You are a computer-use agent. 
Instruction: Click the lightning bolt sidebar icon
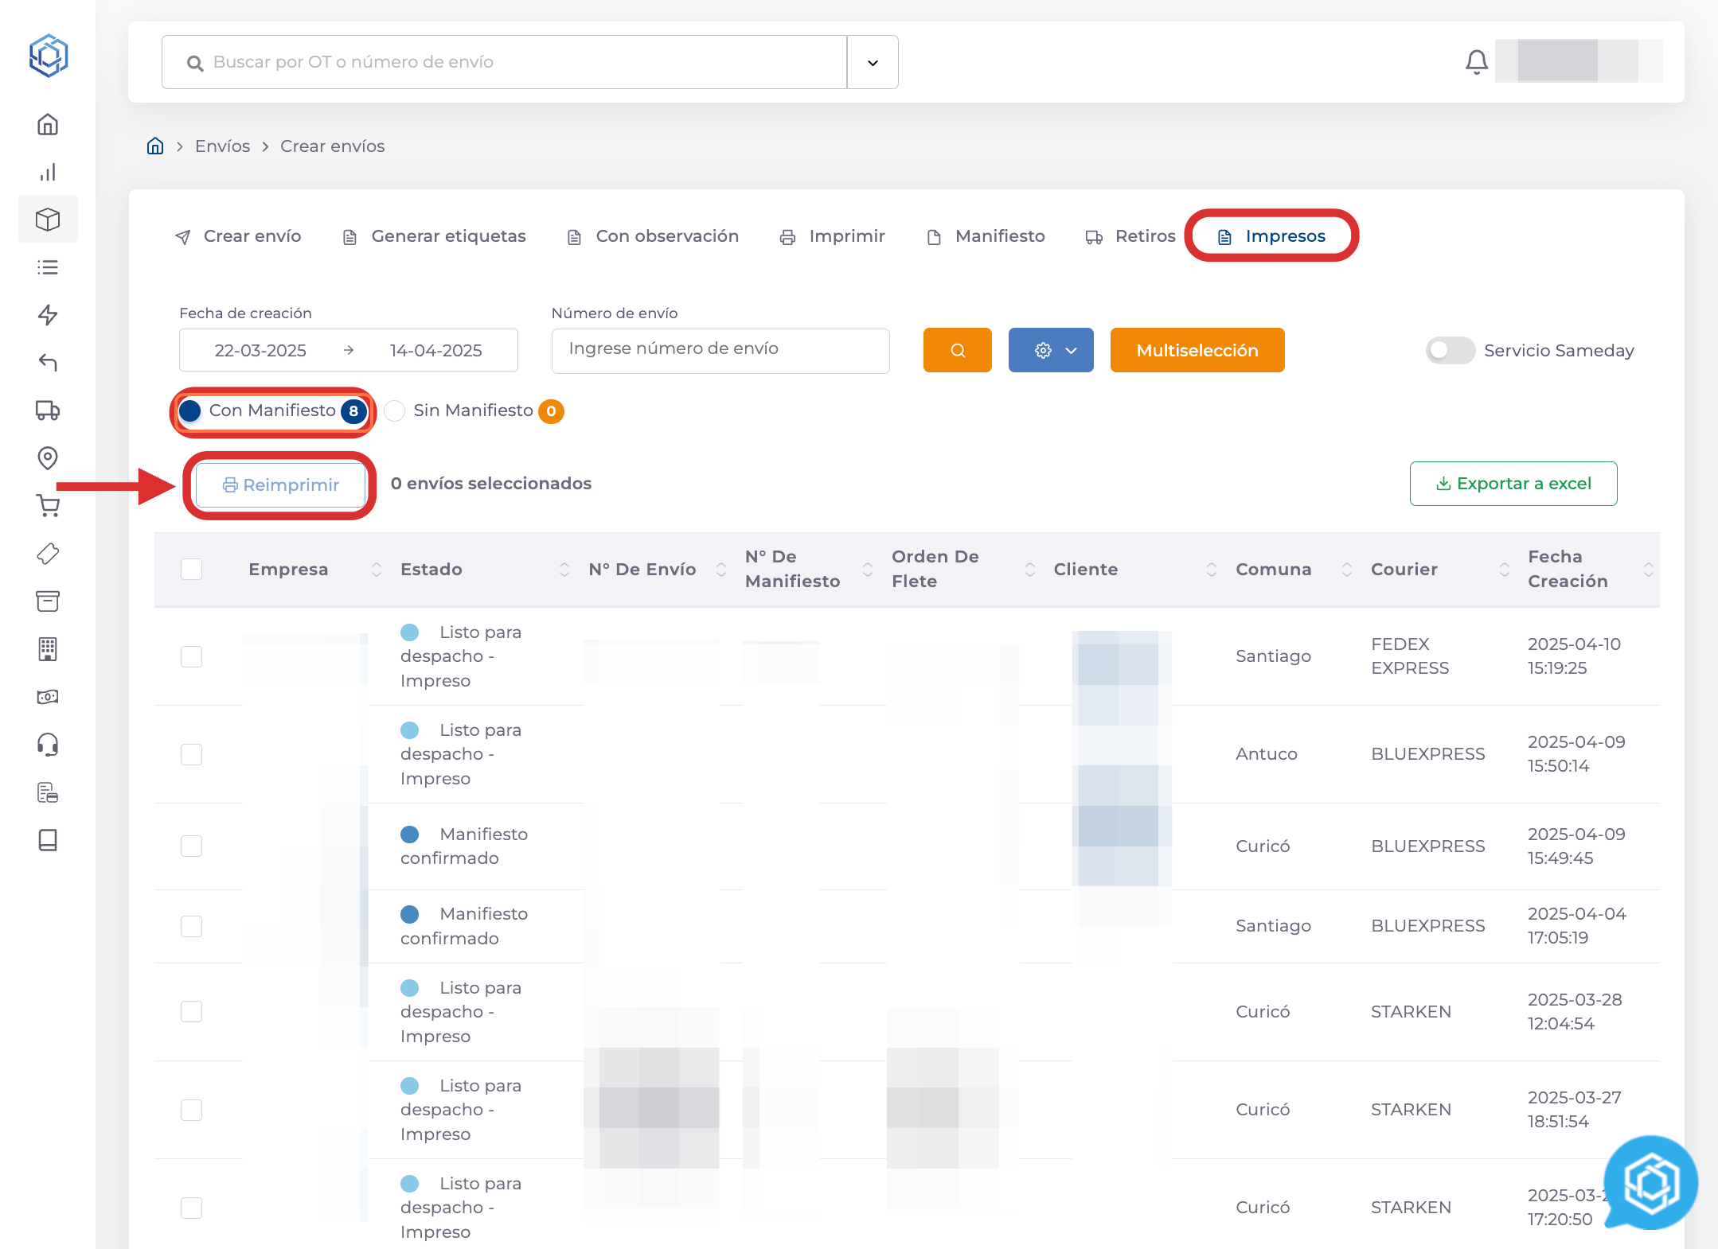[x=48, y=315]
